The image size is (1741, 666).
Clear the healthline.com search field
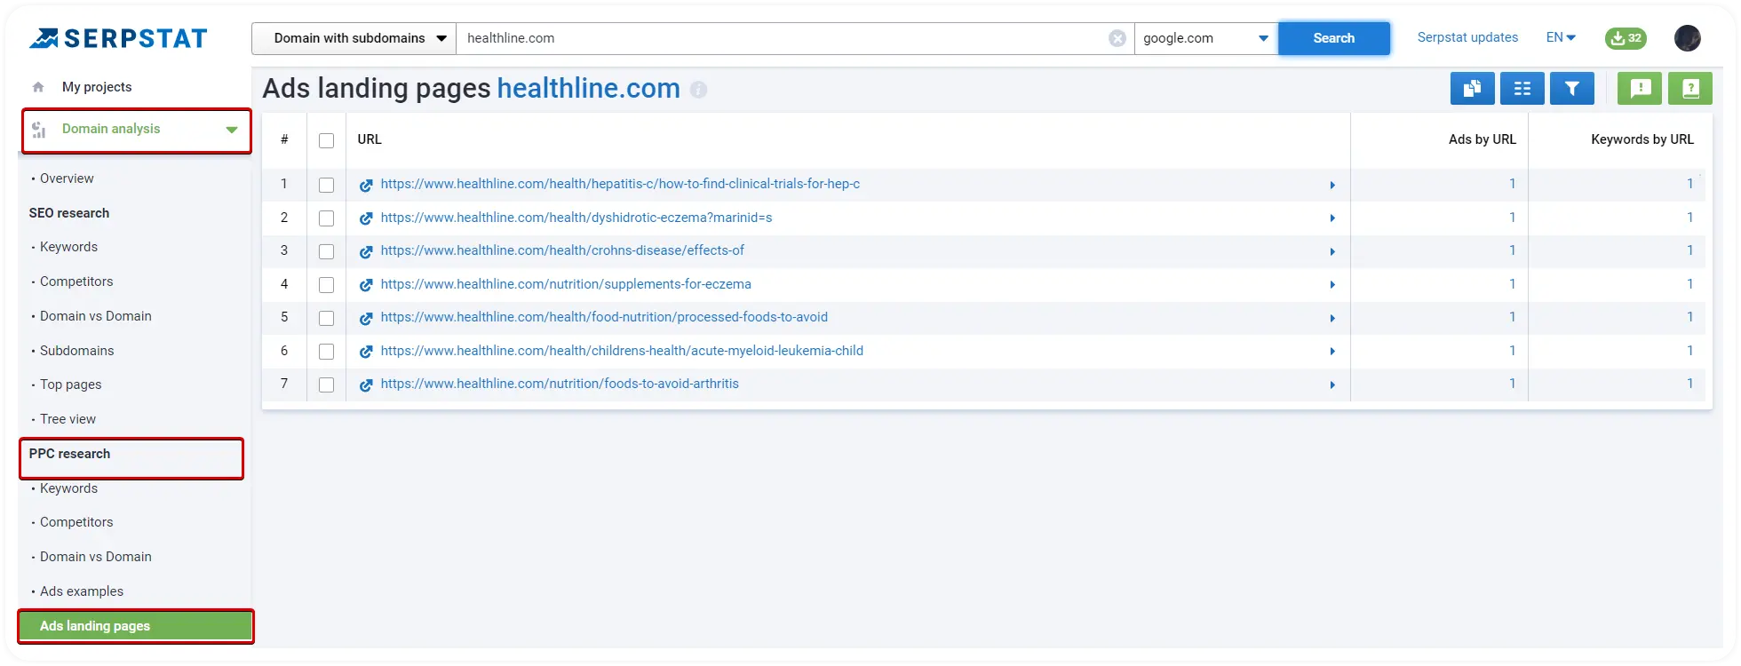point(1117,38)
